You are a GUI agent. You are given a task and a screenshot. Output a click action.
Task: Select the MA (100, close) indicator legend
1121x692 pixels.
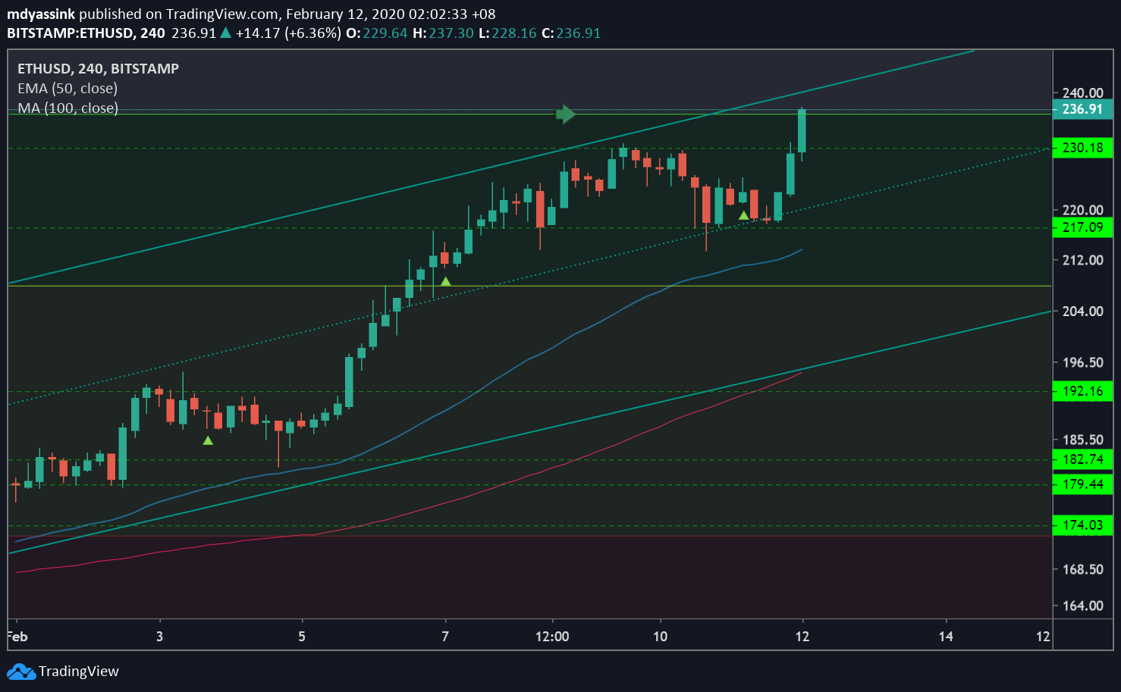tap(68, 108)
